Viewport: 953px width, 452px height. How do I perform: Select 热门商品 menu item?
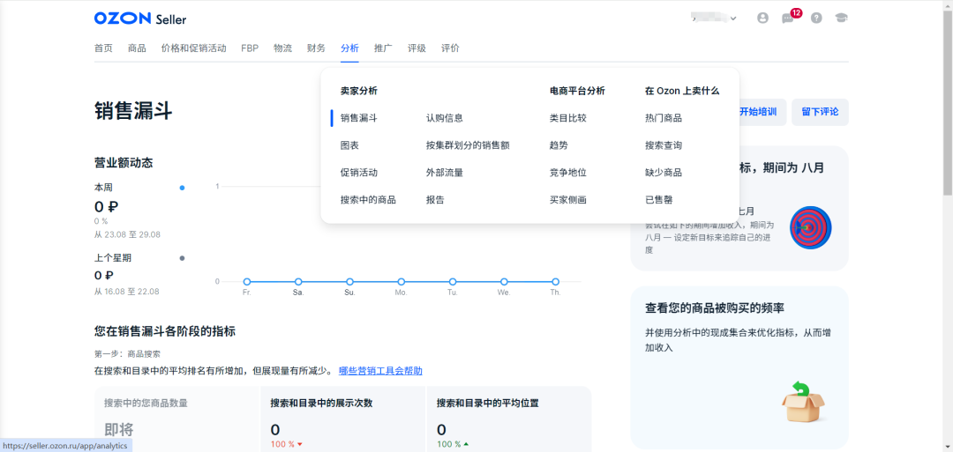[663, 118]
